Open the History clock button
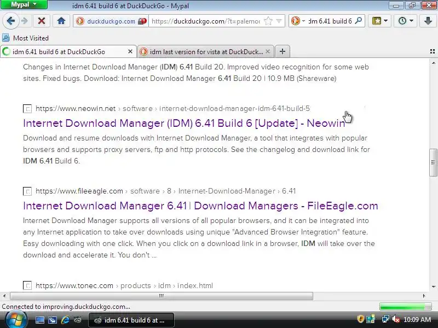Screen dimensions: 438x328 (406, 21)
